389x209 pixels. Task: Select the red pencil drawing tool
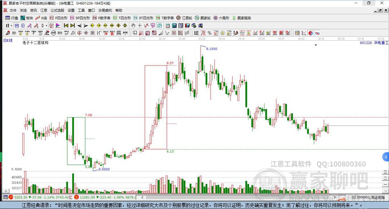(8, 33)
